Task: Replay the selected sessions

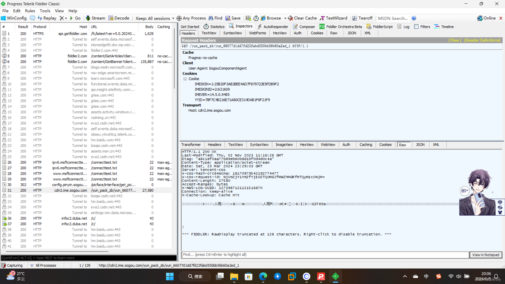Action: click(47, 18)
